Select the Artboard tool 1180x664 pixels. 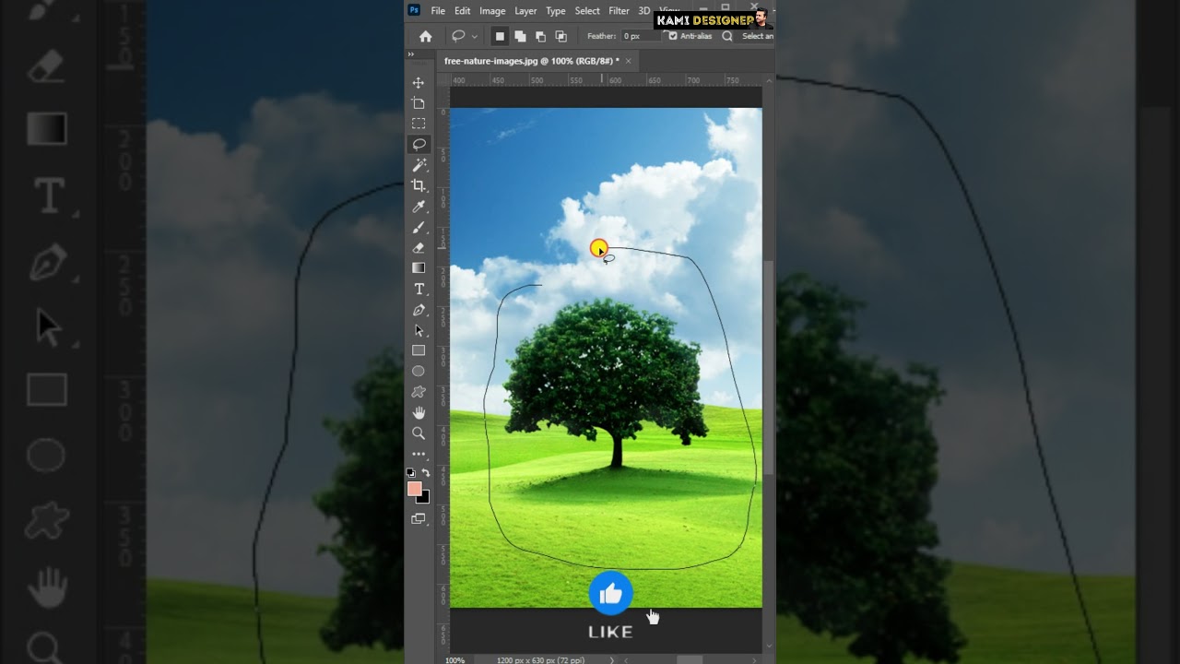(419, 103)
